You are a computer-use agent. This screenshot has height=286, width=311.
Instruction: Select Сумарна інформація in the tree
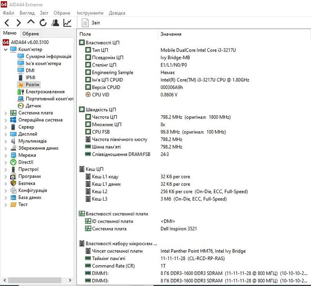click(x=48, y=56)
